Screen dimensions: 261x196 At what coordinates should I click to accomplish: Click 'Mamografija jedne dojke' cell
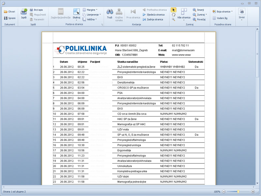[x=132, y=182]
